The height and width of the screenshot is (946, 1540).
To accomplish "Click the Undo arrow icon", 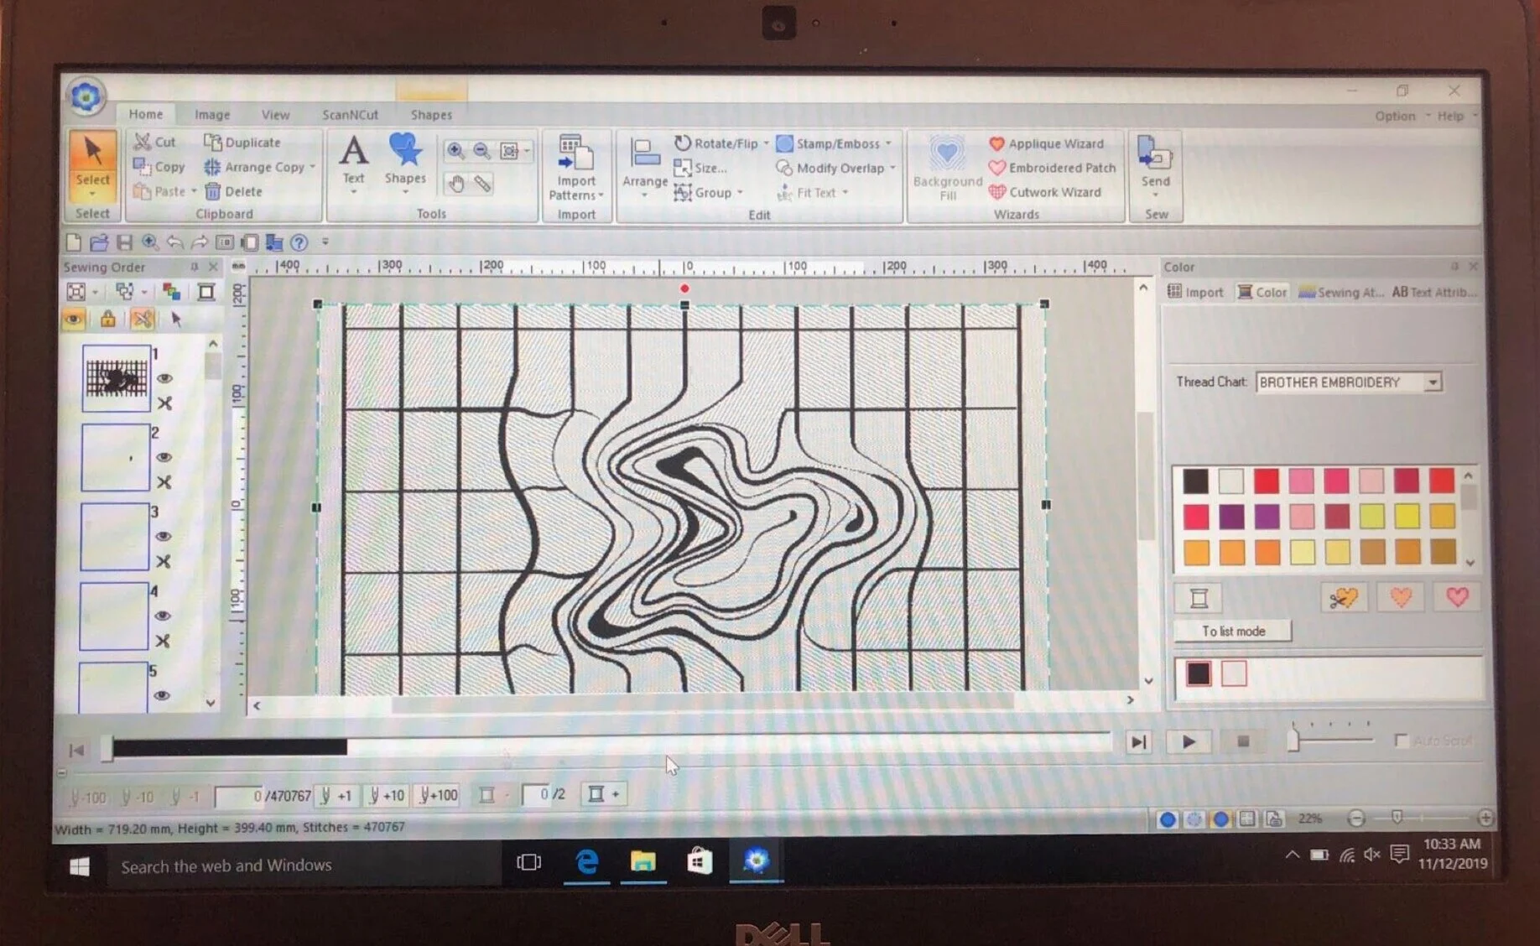I will 174,243.
